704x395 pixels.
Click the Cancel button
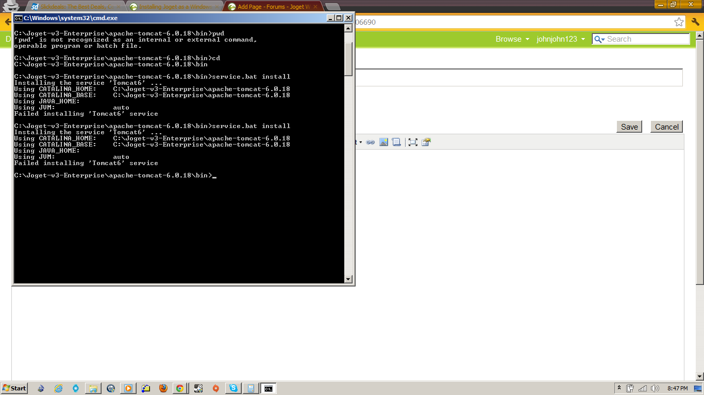point(667,127)
